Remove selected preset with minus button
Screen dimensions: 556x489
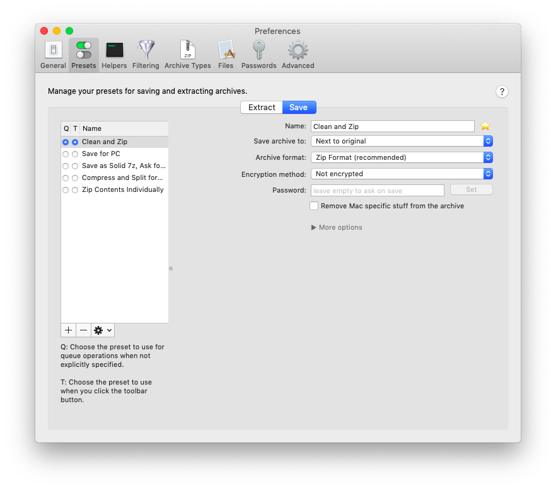[x=84, y=330]
